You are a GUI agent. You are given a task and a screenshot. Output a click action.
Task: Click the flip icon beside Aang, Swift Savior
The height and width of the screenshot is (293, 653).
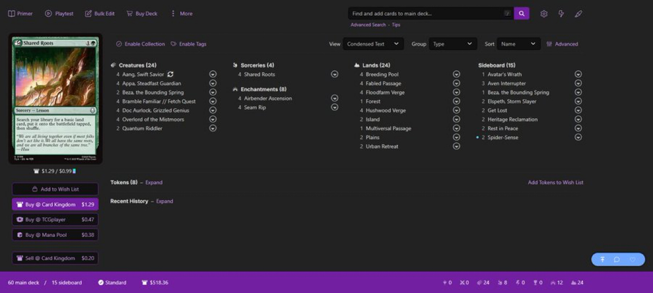coord(170,74)
